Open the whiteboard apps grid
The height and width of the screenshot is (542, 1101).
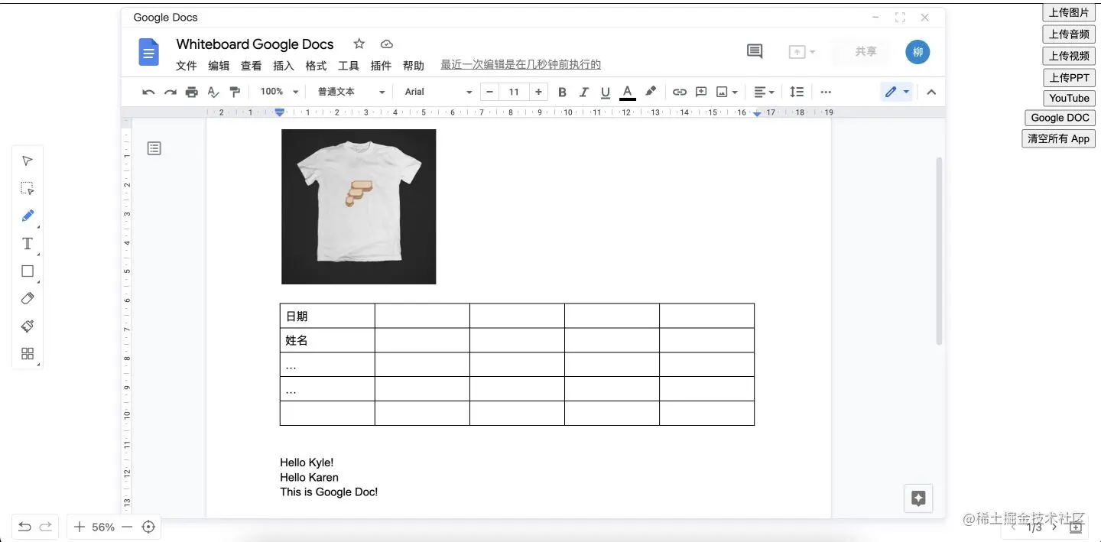(28, 353)
